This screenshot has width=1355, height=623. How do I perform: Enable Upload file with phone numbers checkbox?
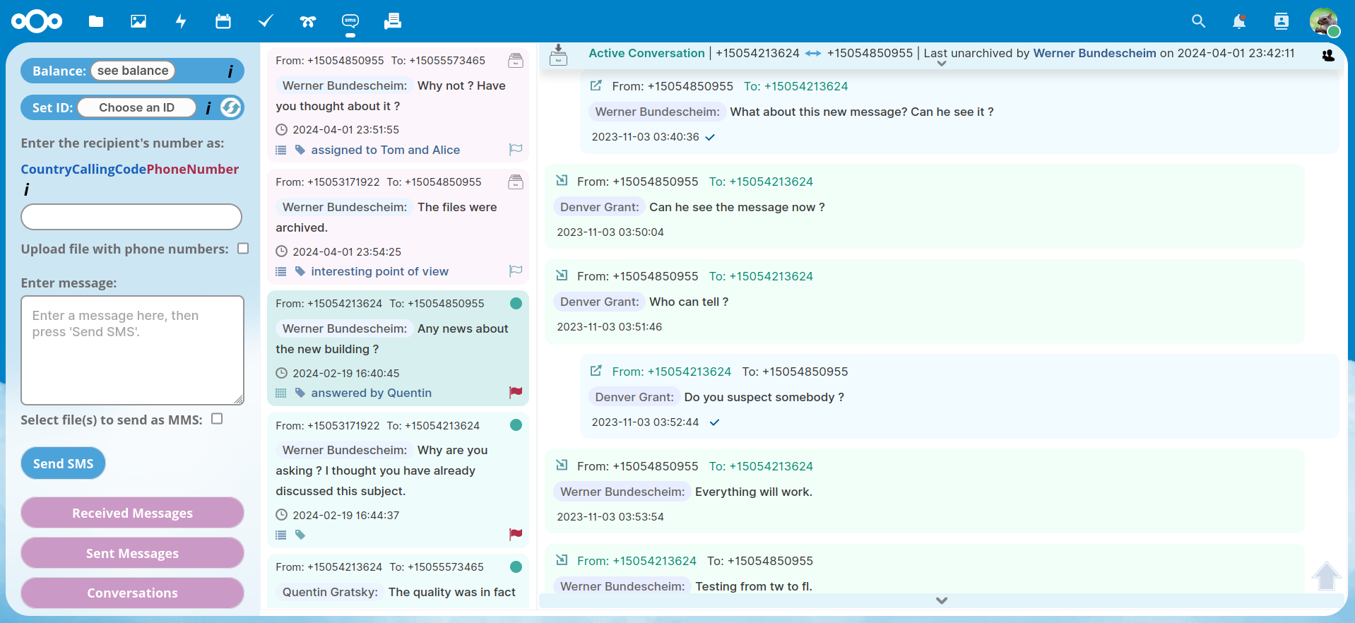tap(243, 249)
